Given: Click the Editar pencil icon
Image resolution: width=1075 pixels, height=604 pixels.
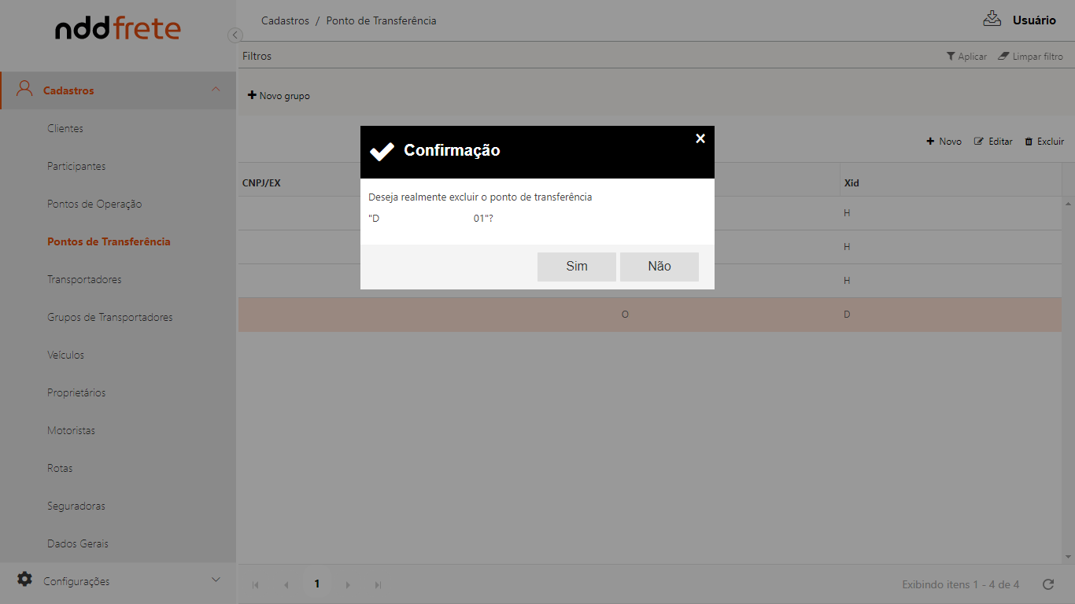Looking at the screenshot, I should (979, 142).
